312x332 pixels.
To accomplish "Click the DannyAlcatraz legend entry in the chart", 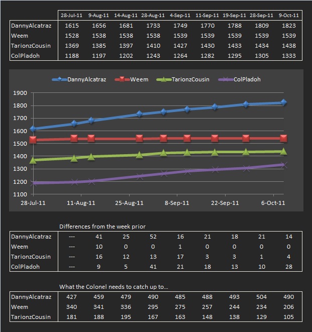I will [x=79, y=79].
